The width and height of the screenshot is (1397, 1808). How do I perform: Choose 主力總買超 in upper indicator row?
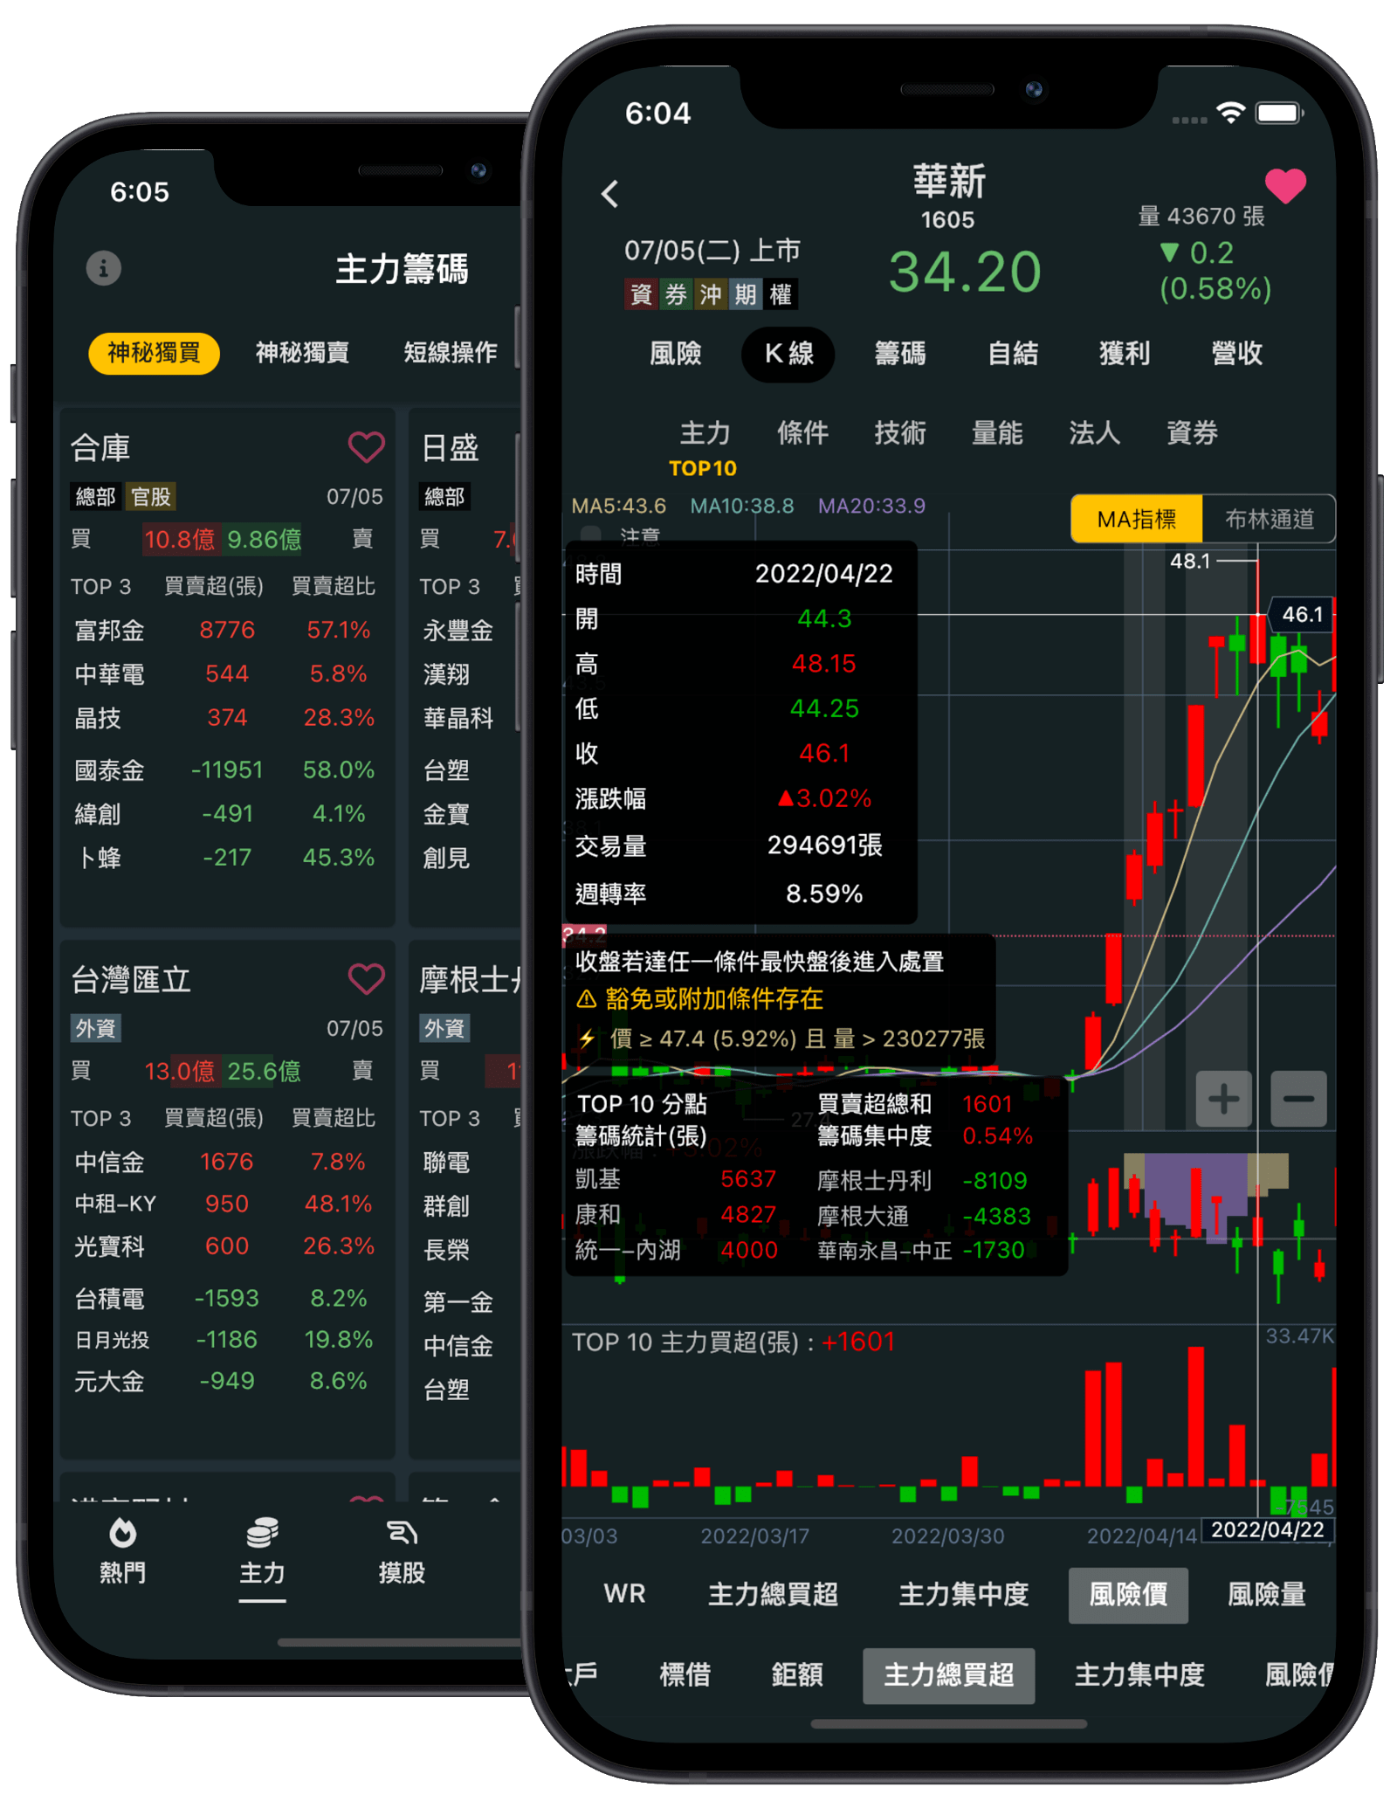coord(773,1594)
